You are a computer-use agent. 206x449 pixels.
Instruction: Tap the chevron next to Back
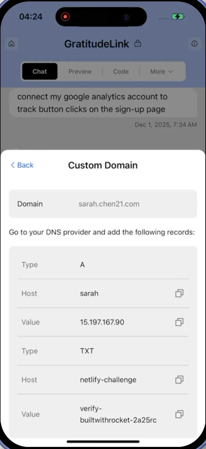pos(12,165)
